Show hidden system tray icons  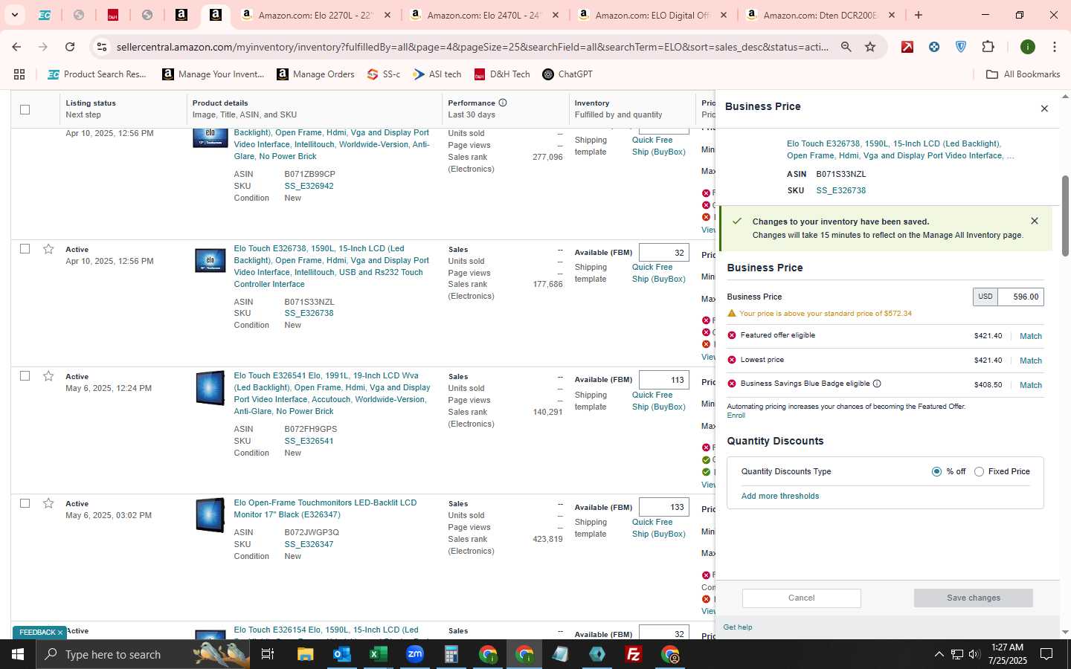pyautogui.click(x=939, y=654)
